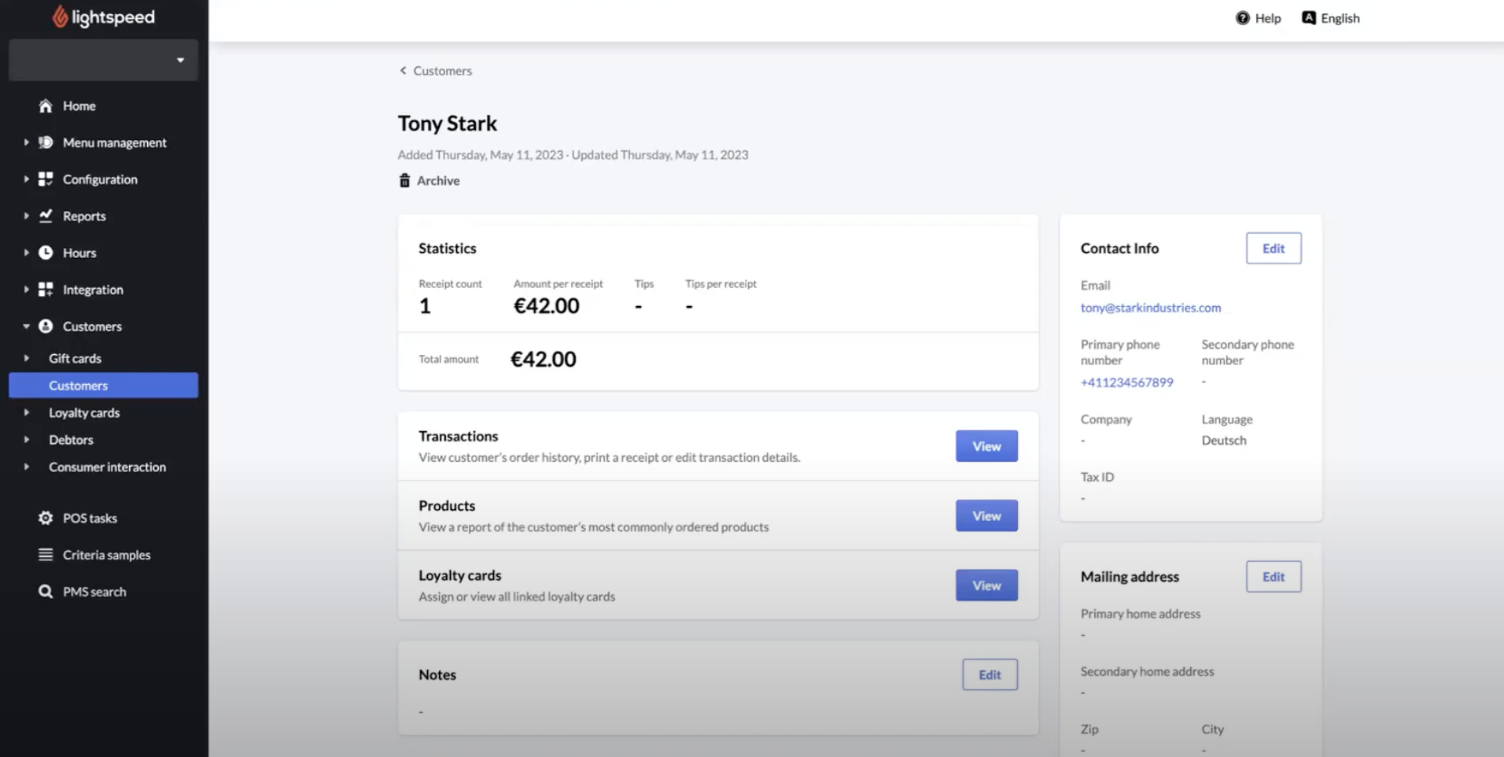Open tony@starkindustries.com email link
Screen dimensions: 1504x757
pyautogui.click(x=1150, y=308)
